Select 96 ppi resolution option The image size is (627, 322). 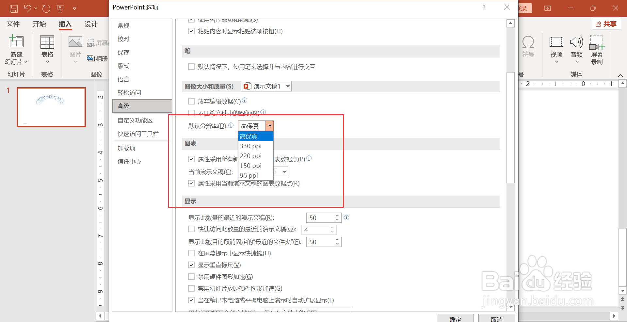256,175
